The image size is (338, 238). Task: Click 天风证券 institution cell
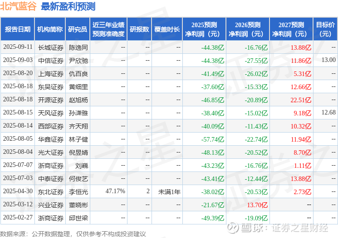coord(51,113)
